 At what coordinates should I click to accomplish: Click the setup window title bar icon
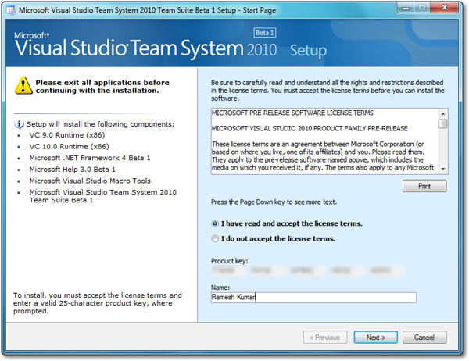[x=11, y=10]
